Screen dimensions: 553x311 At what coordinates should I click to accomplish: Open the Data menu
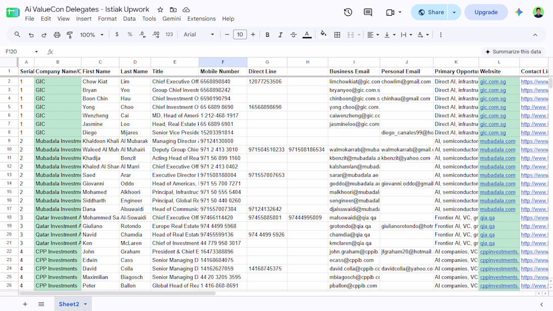click(x=129, y=19)
